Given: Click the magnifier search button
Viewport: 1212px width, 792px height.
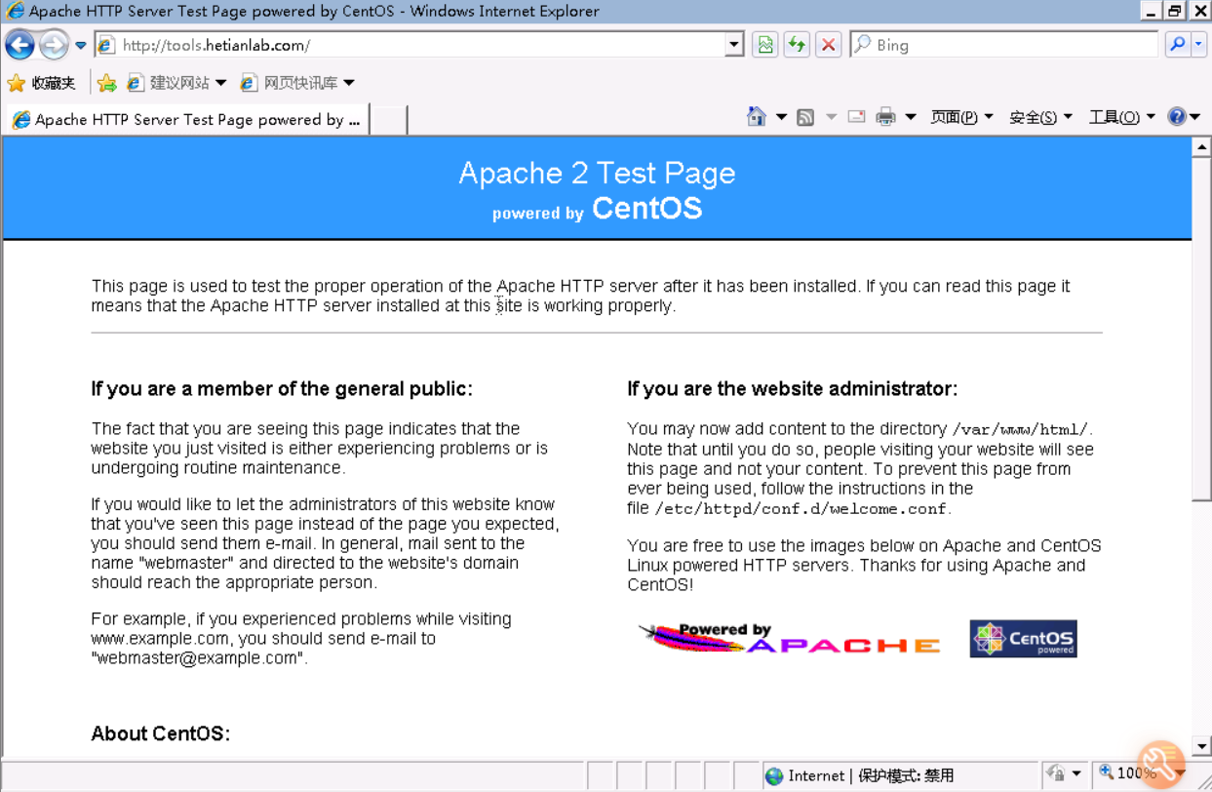Looking at the screenshot, I should pos(1177,45).
